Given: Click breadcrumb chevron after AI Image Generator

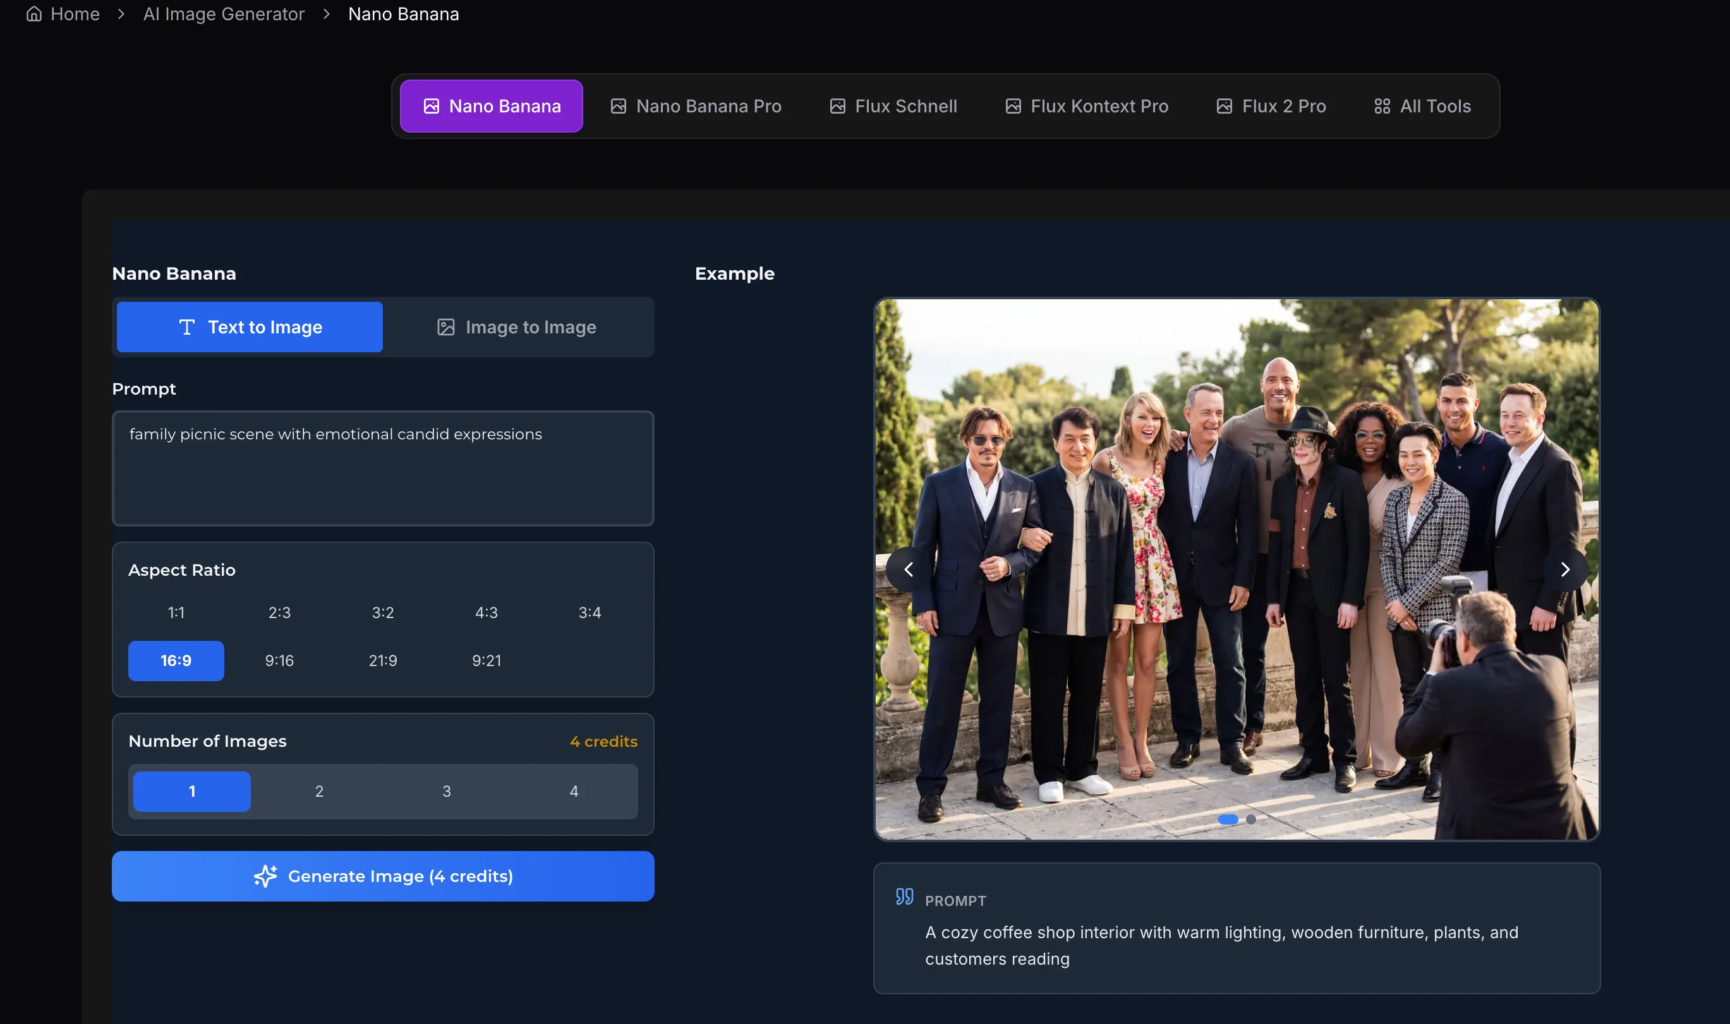Looking at the screenshot, I should [326, 14].
